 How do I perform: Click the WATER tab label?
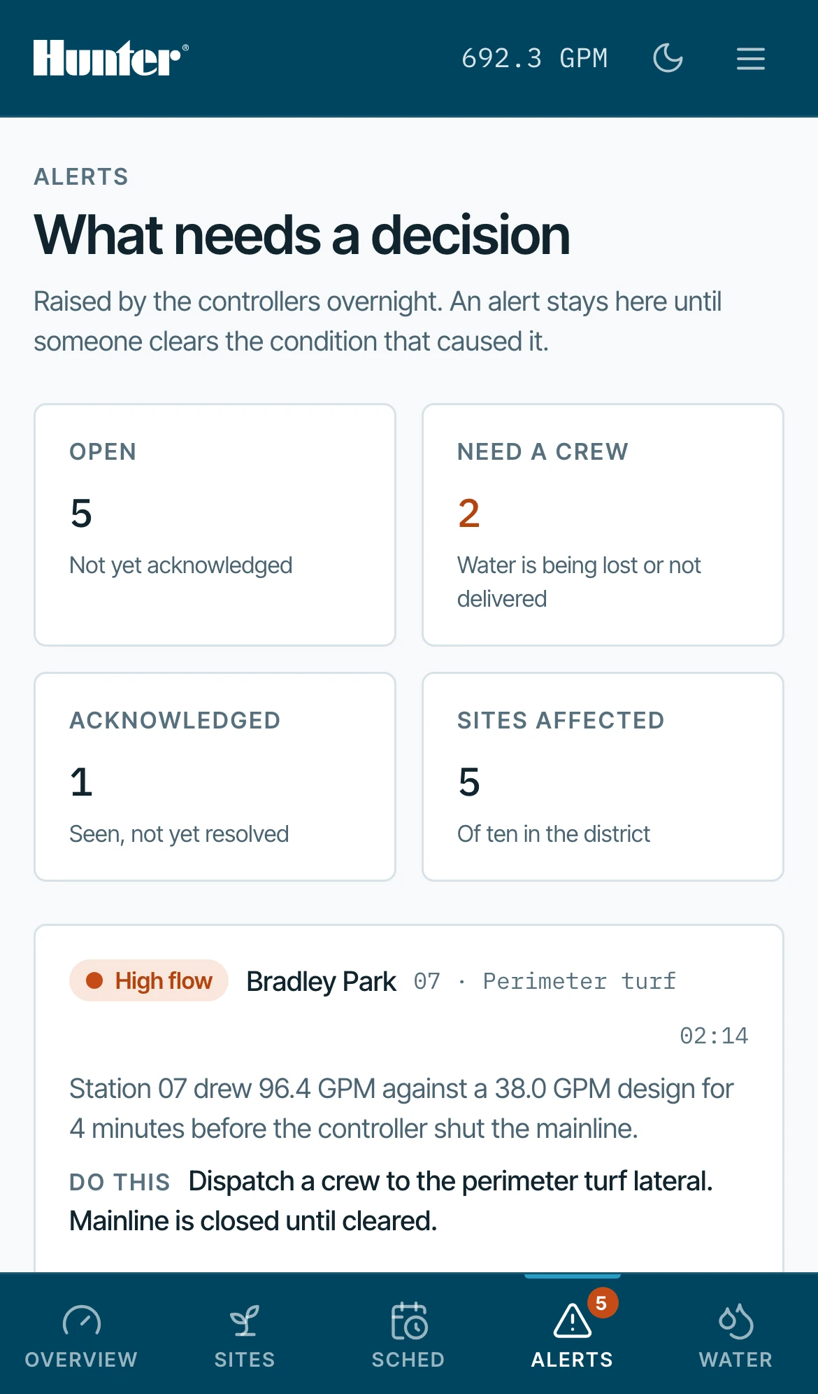[x=736, y=1360]
